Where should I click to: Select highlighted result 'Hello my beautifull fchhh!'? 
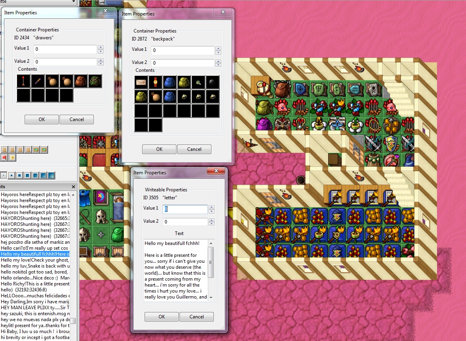coord(35,254)
